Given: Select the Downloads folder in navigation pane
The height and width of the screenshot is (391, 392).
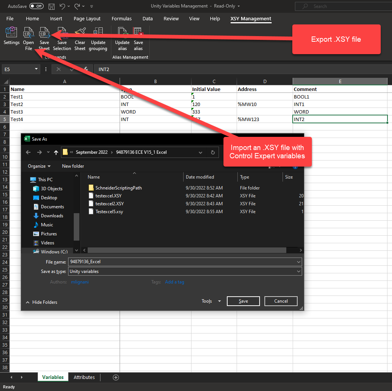Looking at the screenshot, I should tap(52, 215).
